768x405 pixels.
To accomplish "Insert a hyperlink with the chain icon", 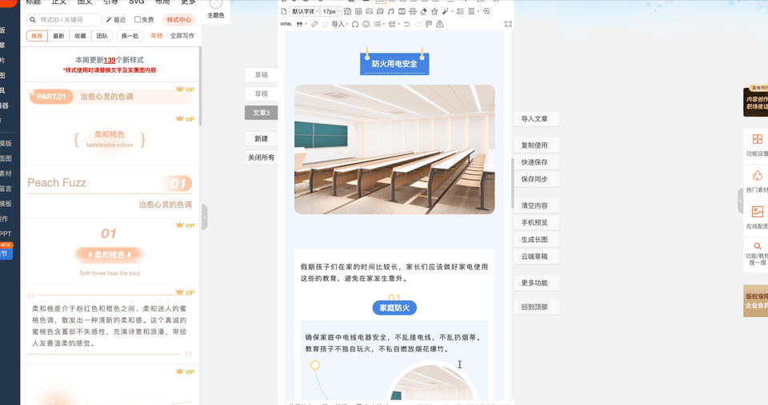I will click(x=314, y=24).
